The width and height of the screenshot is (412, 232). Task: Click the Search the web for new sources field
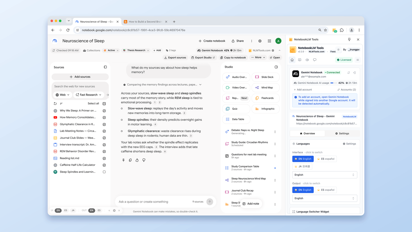click(80, 86)
